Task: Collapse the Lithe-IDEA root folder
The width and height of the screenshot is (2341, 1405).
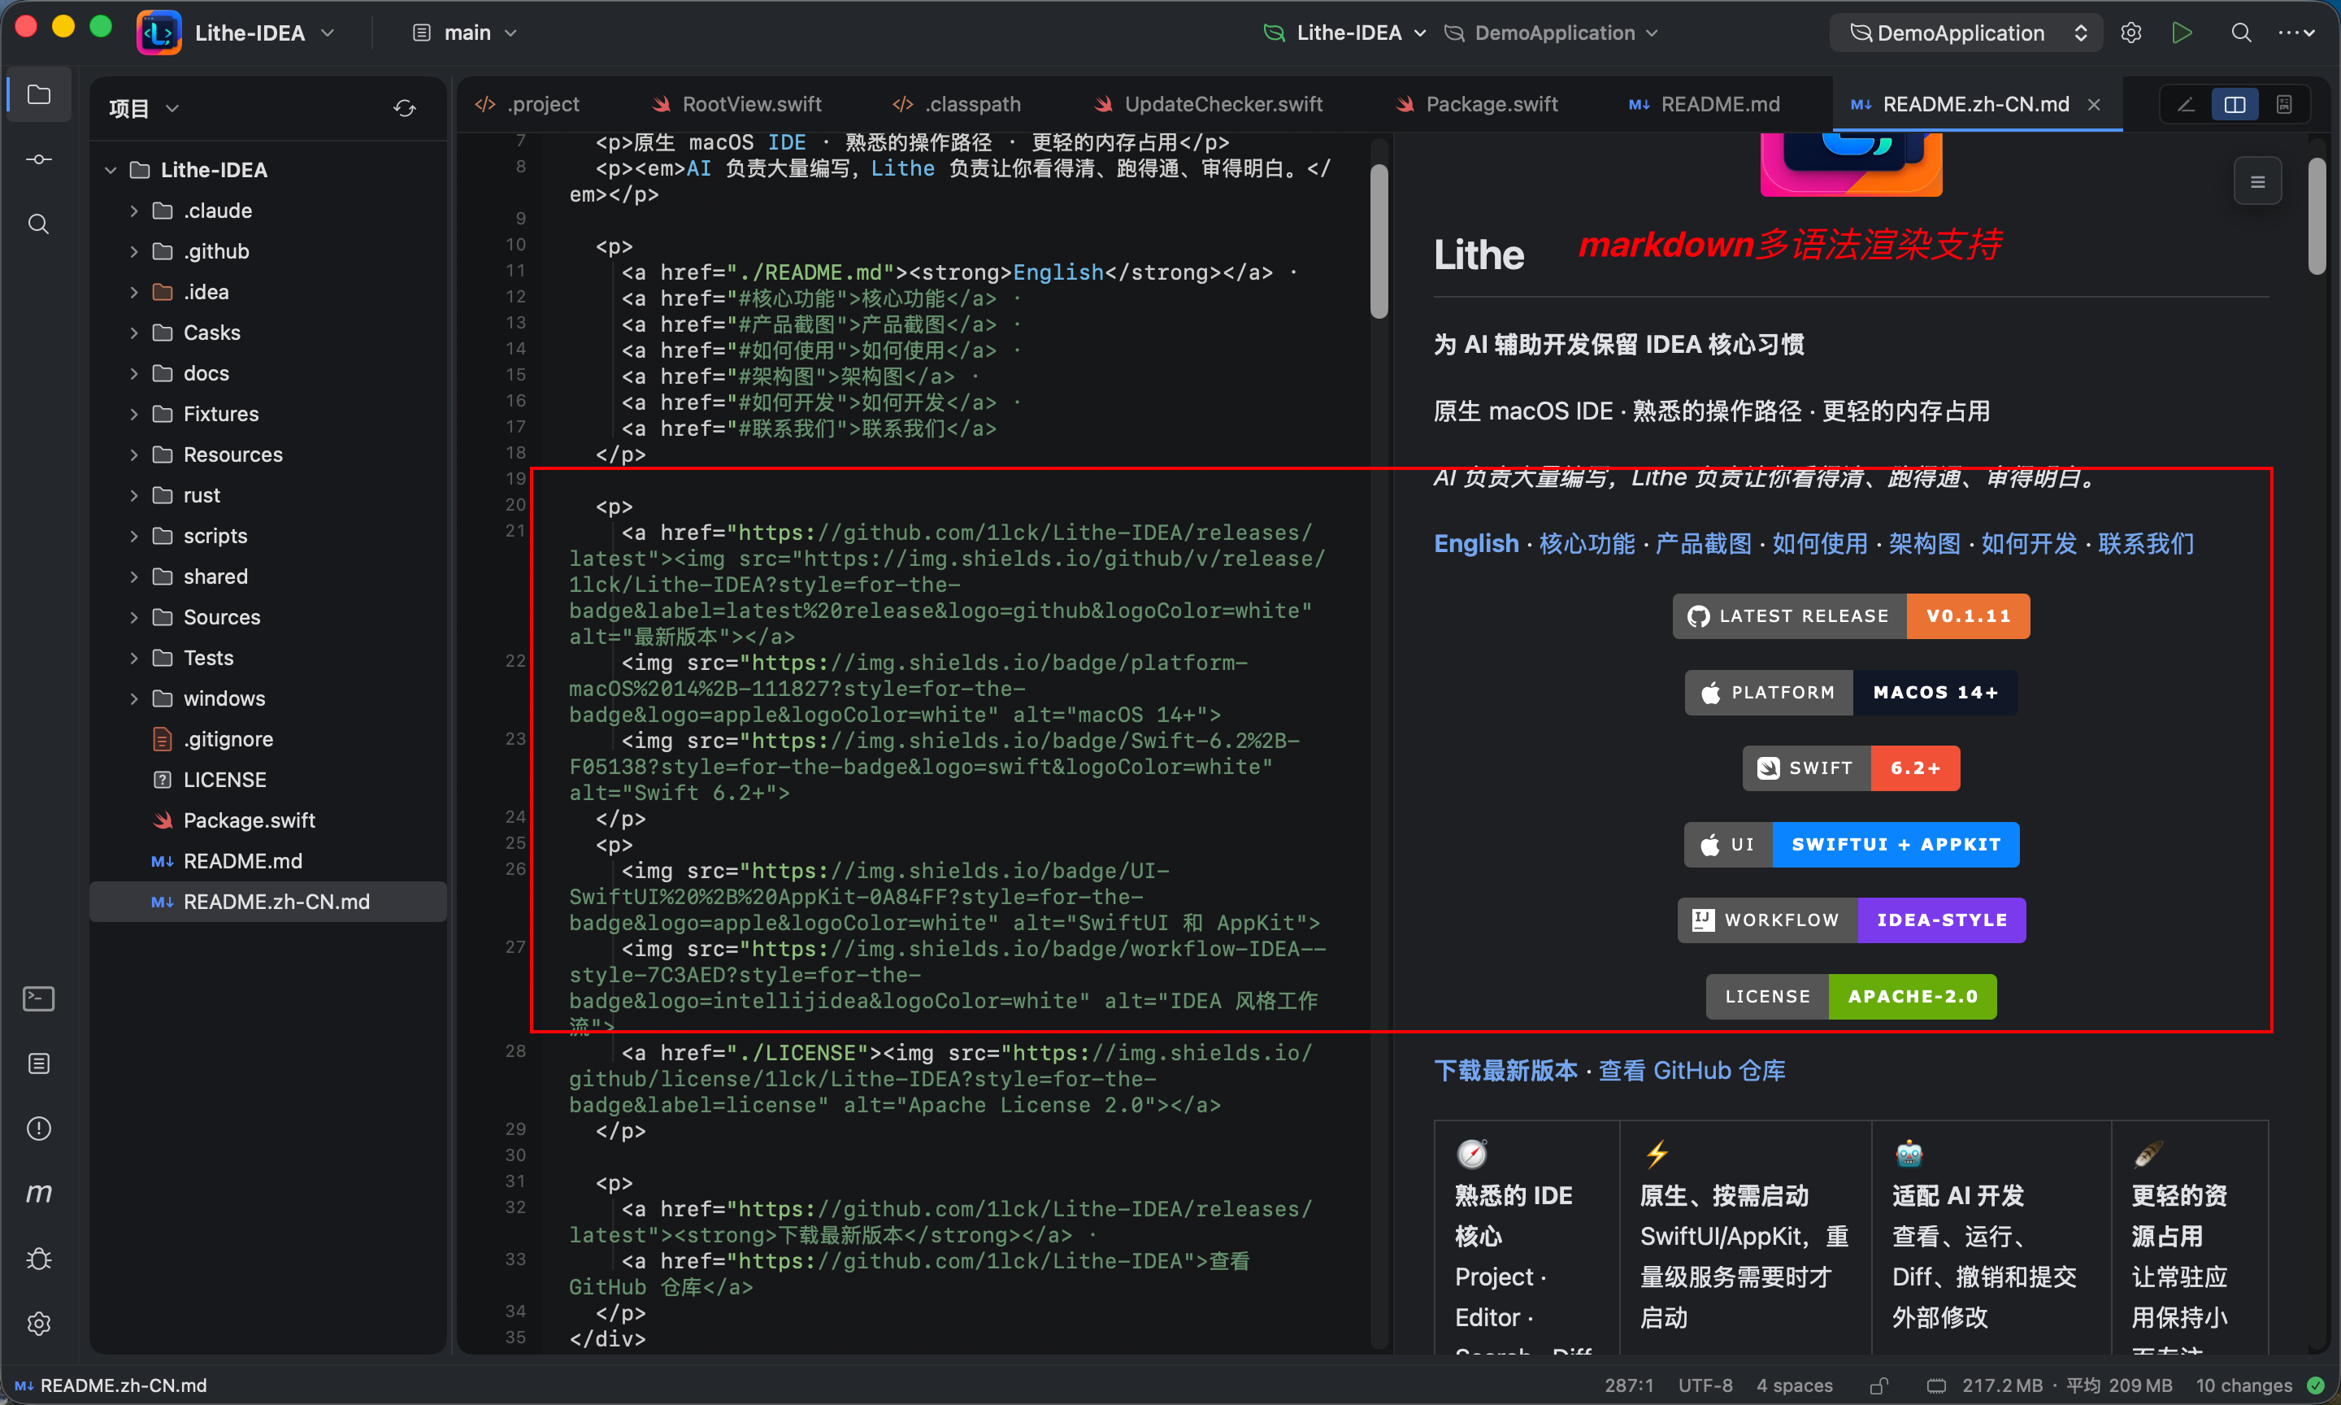Action: click(x=111, y=171)
